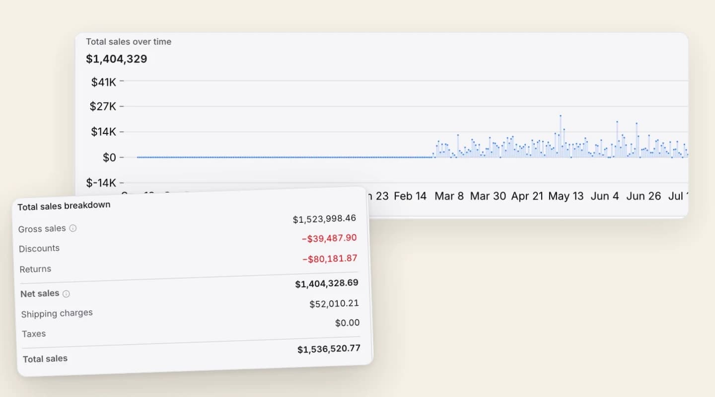
Task: Click the 'Total sales breakdown' heading
Action: point(64,205)
